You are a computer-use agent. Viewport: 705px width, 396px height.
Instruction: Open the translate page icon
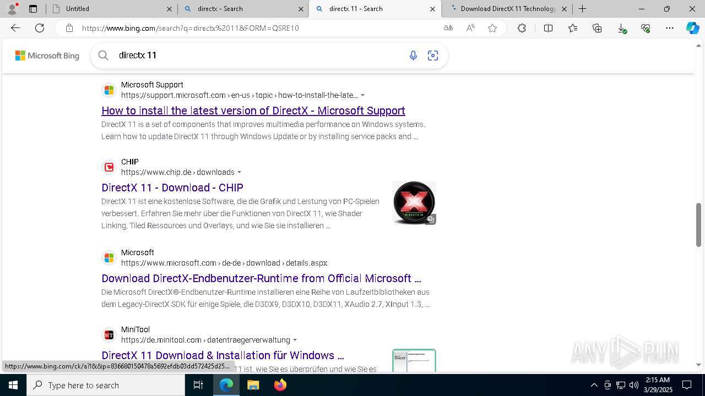pos(448,28)
